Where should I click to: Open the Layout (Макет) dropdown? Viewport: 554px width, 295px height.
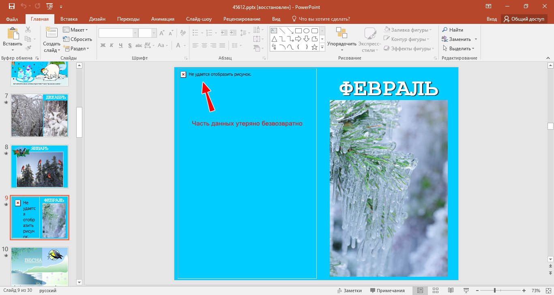coord(75,30)
